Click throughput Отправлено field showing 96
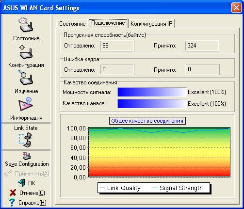The width and height of the screenshot is (244, 209). point(117,46)
